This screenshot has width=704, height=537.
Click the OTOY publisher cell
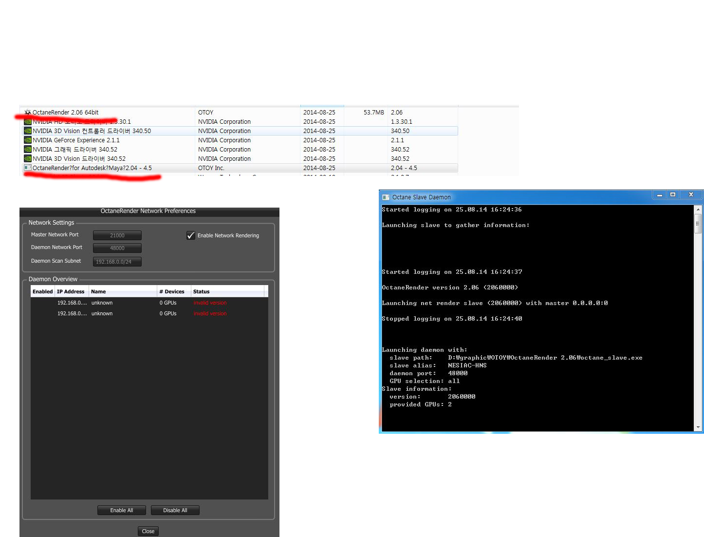(206, 112)
